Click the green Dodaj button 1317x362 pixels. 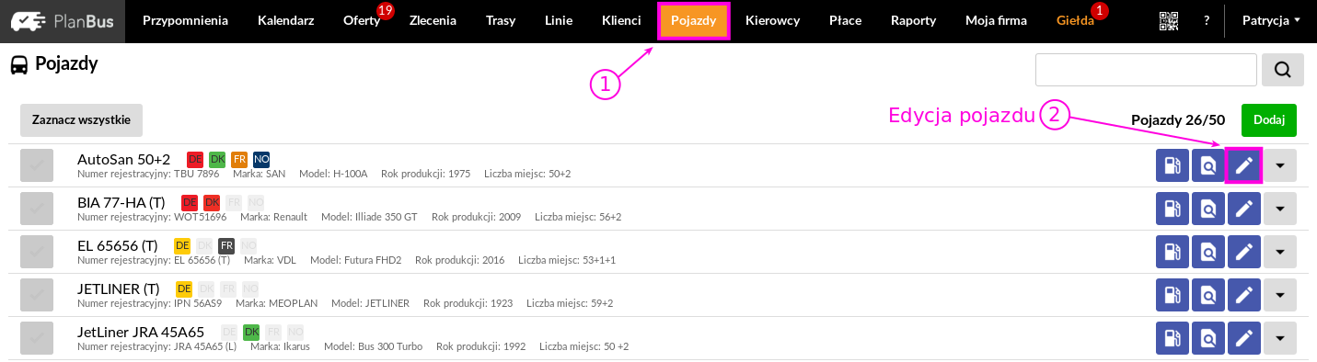(1269, 120)
